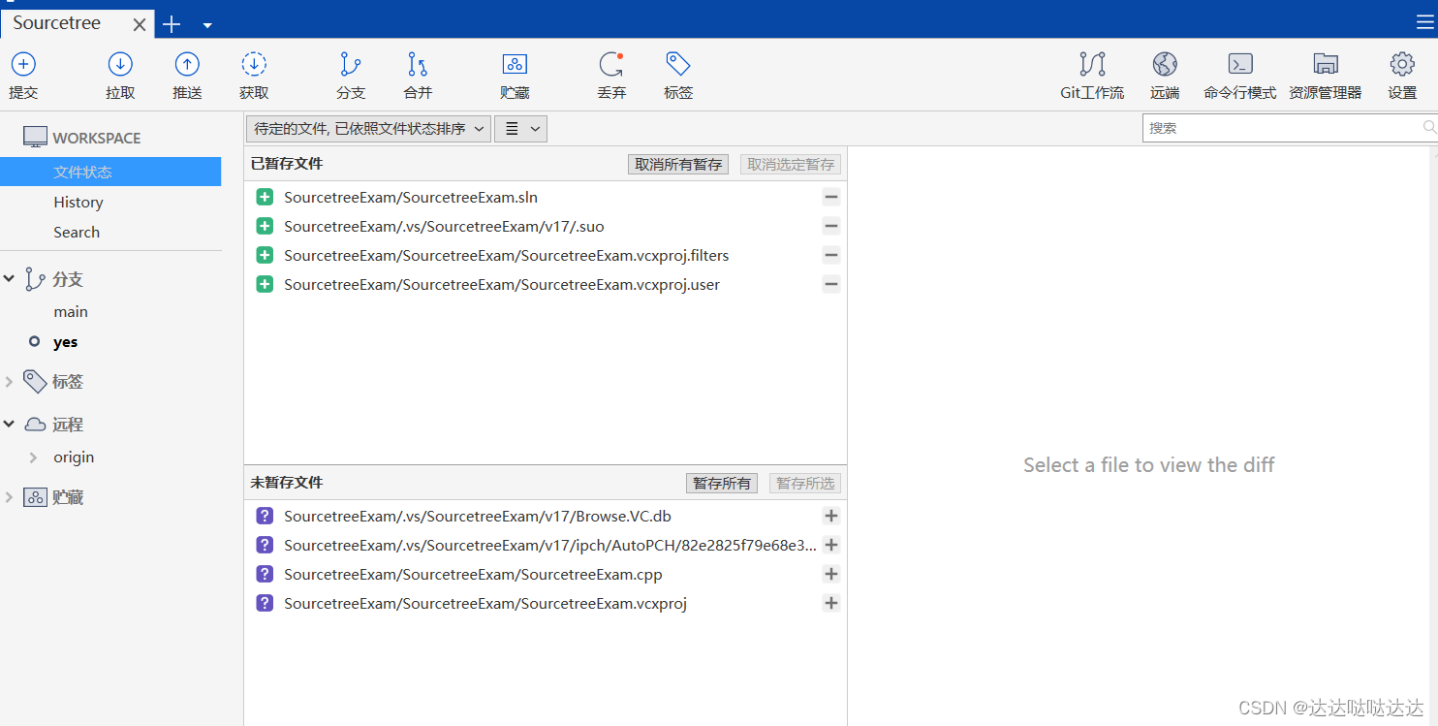Click 取消所有暂存 button
1438x726 pixels.
678,164
